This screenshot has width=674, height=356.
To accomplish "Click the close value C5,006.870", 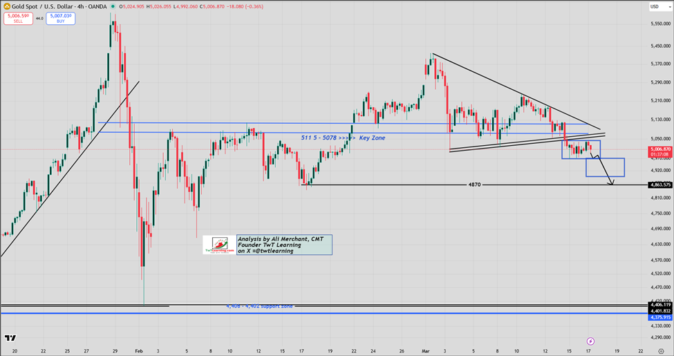I will point(212,6).
